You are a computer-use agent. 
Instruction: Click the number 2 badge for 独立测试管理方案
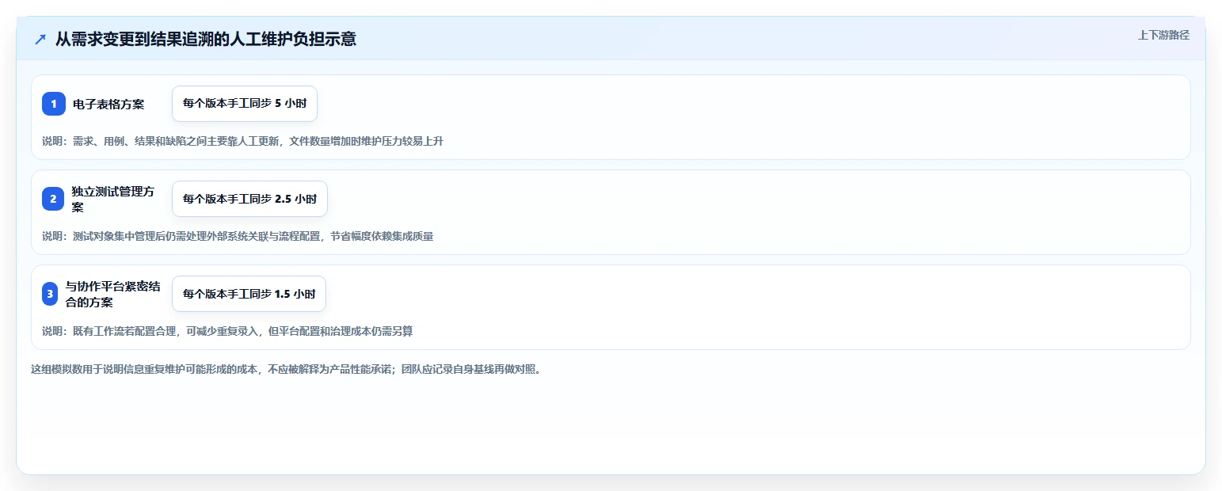click(x=54, y=199)
